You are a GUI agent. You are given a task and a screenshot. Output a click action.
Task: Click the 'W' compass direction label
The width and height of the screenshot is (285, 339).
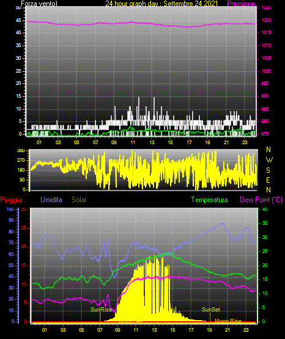[x=269, y=160]
